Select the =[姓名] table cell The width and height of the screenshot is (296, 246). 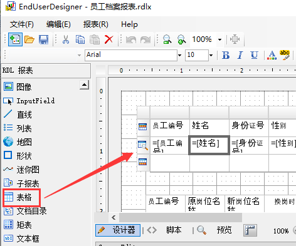[209, 145]
